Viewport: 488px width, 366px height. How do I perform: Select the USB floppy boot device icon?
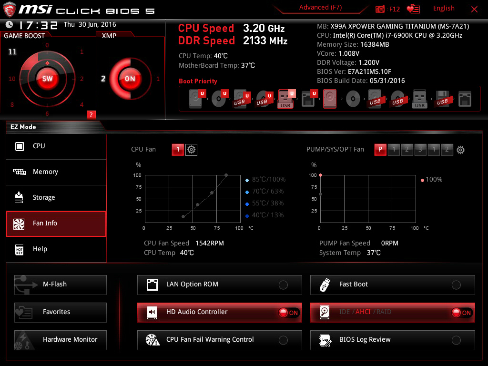[442, 99]
